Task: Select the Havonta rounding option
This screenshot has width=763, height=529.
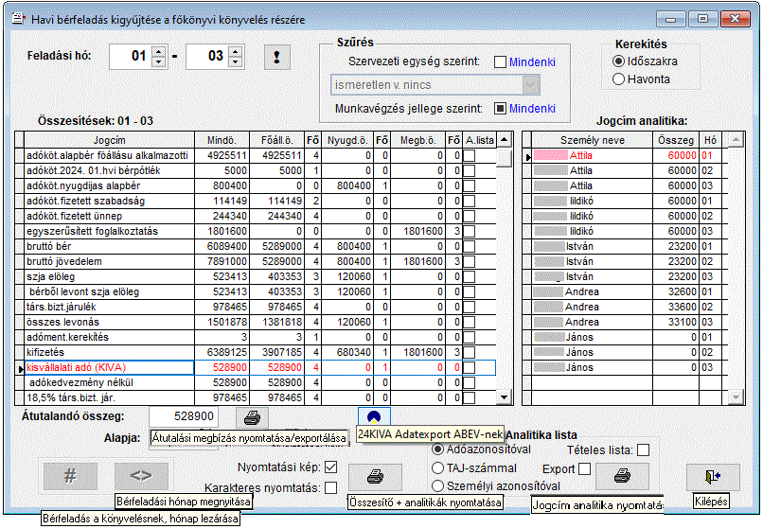Action: (619, 79)
